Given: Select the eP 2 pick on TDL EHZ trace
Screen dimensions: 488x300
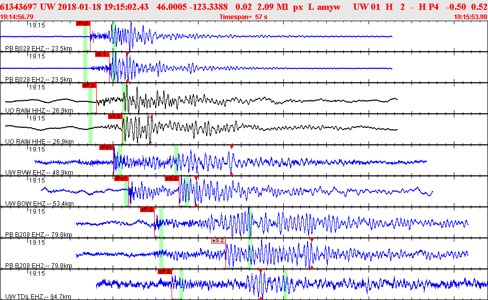Looking at the screenshot, I should (164, 272).
